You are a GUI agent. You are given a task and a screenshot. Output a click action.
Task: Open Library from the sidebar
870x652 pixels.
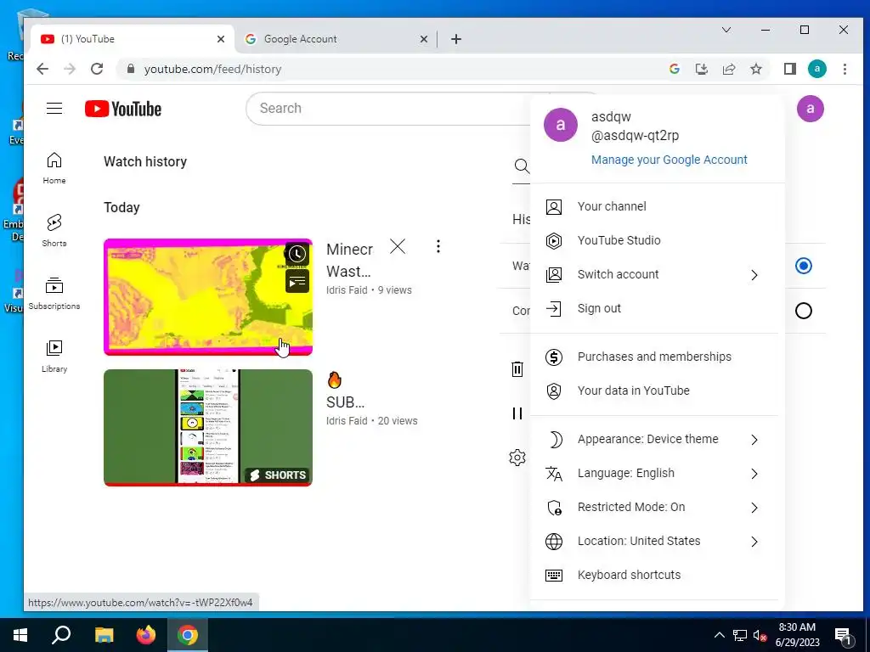(x=54, y=357)
